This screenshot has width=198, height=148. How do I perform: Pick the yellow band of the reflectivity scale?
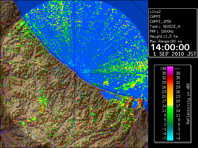tap(170, 101)
